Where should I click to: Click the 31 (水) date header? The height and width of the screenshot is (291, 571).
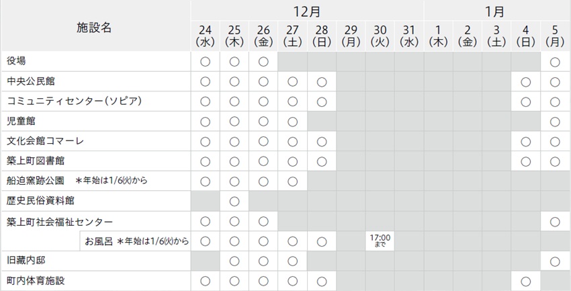click(x=409, y=36)
